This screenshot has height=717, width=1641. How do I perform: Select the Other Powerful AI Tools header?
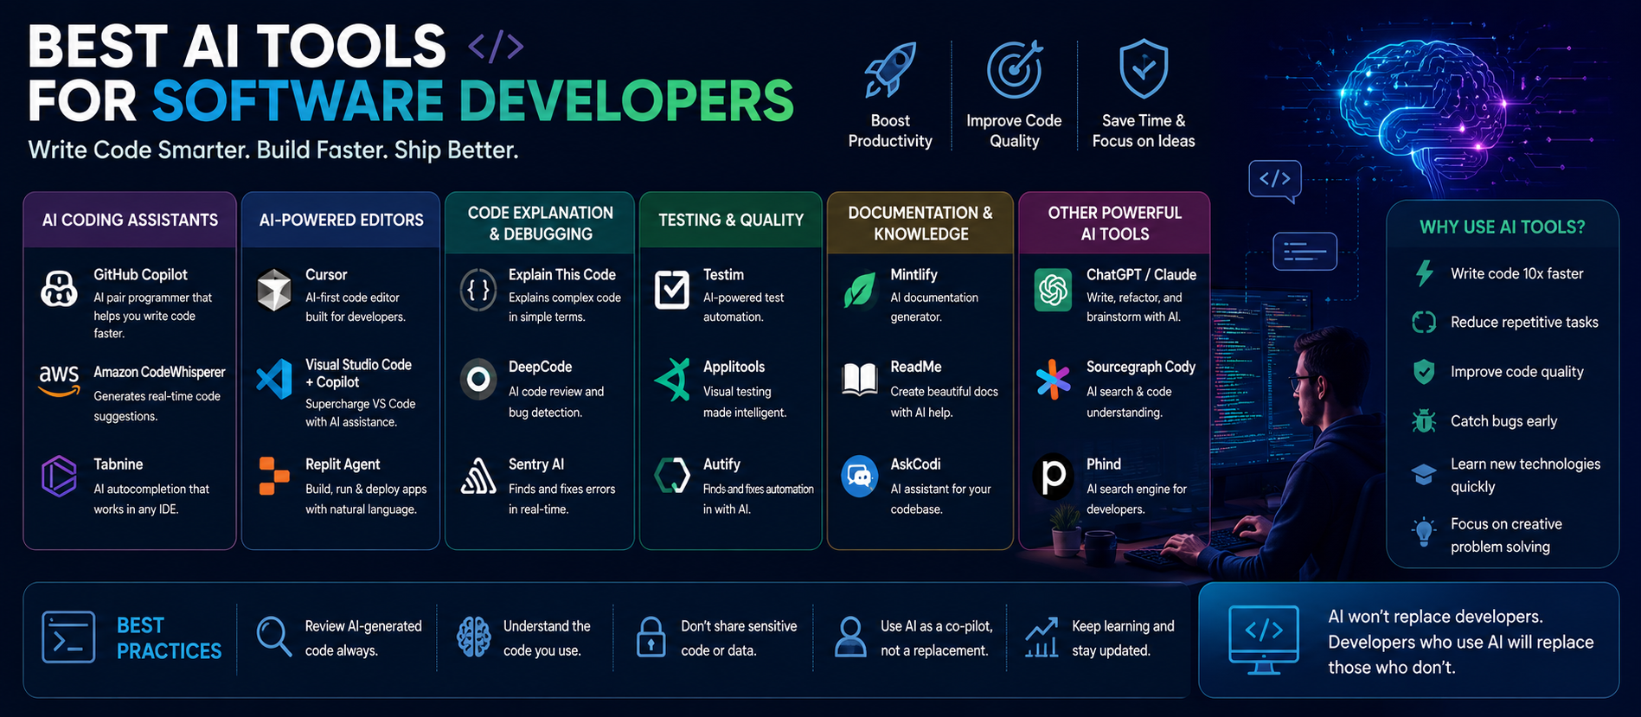pos(1114,223)
